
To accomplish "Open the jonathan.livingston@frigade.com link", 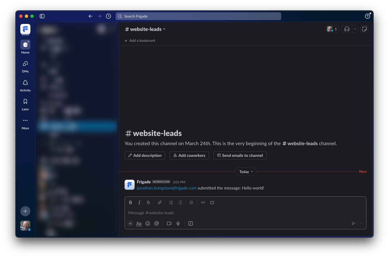I will pyautogui.click(x=167, y=188).
